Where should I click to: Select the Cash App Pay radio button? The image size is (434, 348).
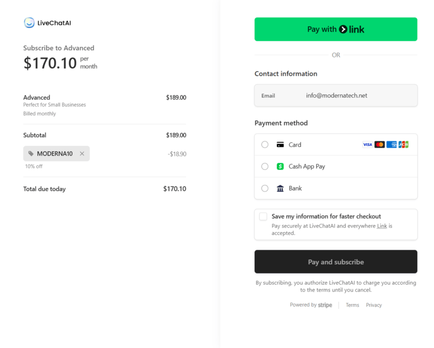[264, 167]
